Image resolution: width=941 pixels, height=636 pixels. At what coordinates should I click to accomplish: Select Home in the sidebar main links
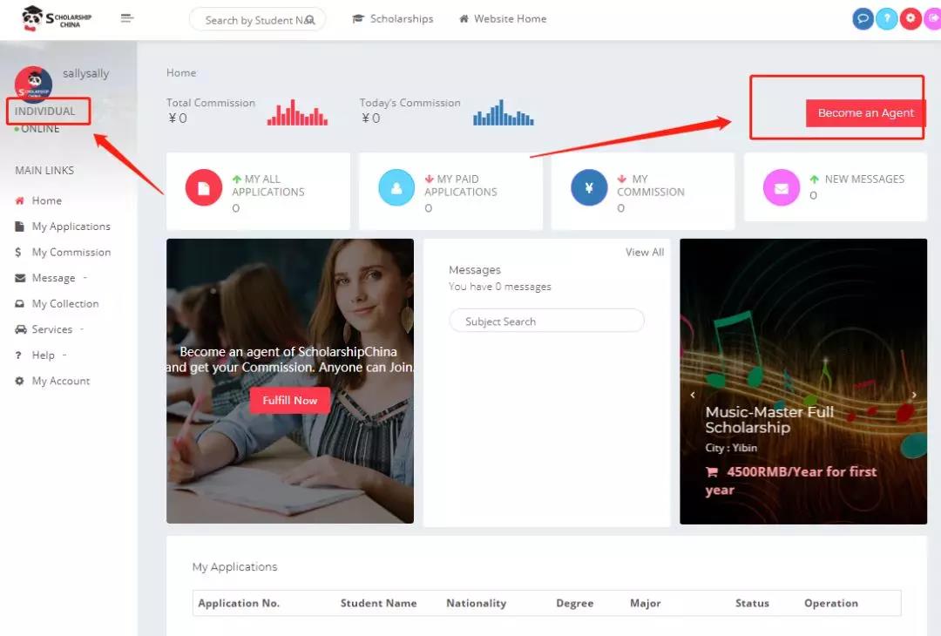38,200
